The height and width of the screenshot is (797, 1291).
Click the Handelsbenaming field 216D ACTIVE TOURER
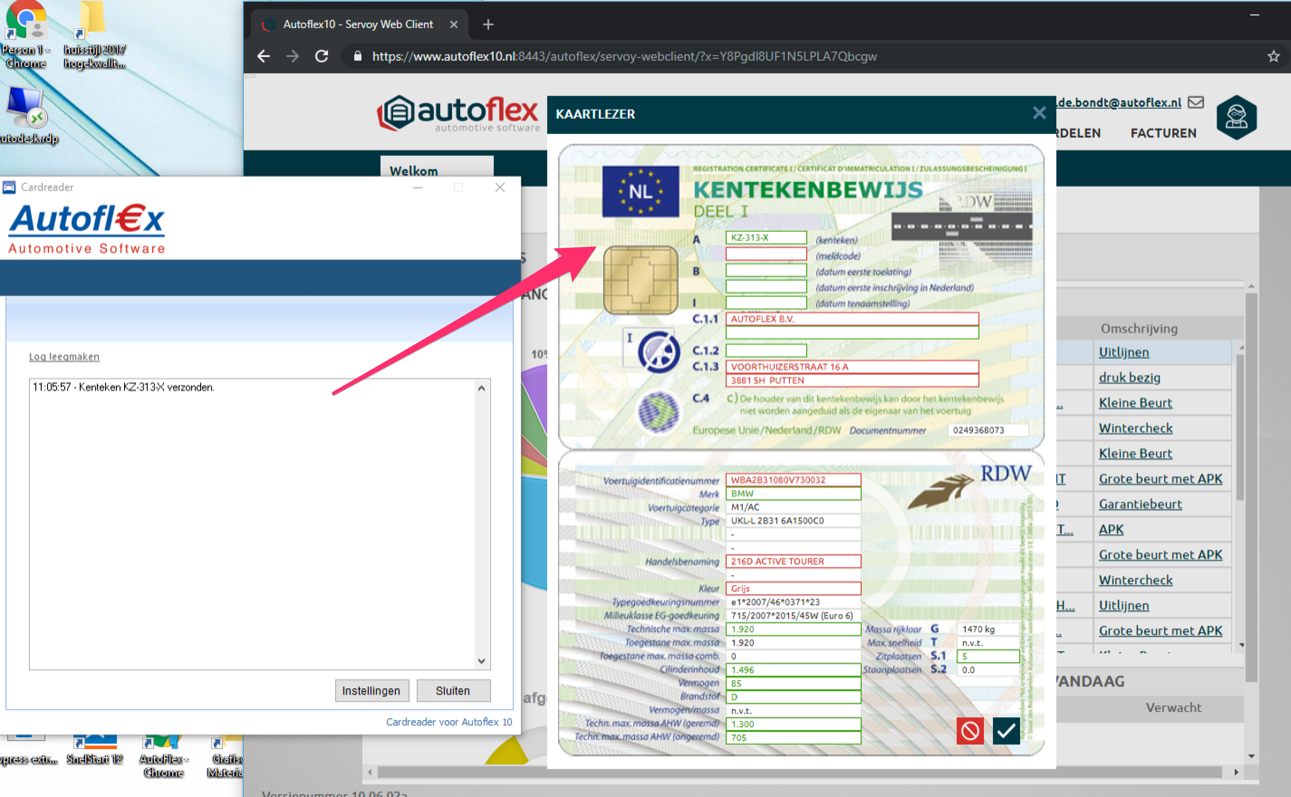click(x=792, y=562)
